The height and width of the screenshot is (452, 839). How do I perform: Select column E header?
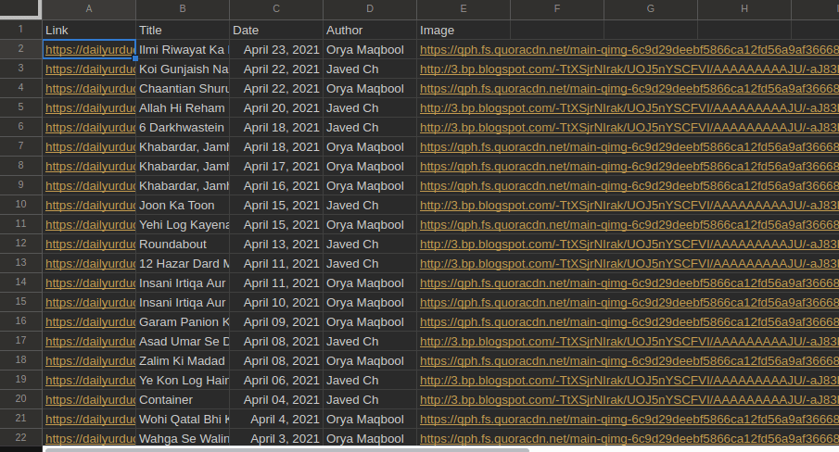point(464,9)
